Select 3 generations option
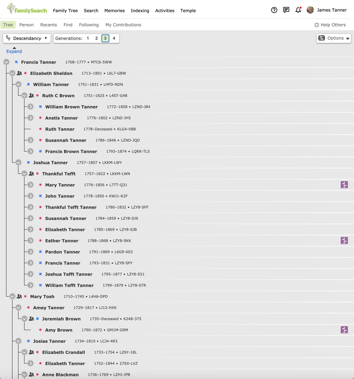The width and height of the screenshot is (354, 379). [x=105, y=38]
